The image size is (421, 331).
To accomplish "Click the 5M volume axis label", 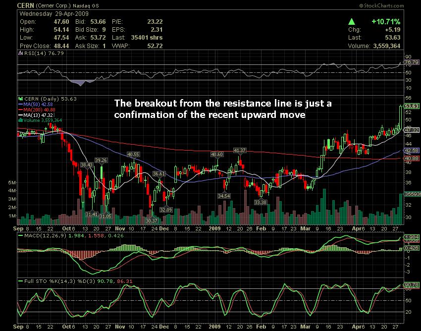I will [x=12, y=183].
